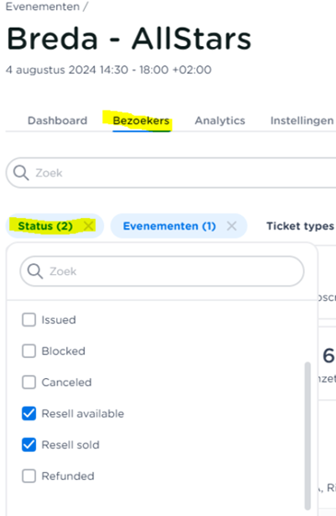The width and height of the screenshot is (336, 516).
Task: Enable the Canceled status checkbox
Action: click(29, 382)
